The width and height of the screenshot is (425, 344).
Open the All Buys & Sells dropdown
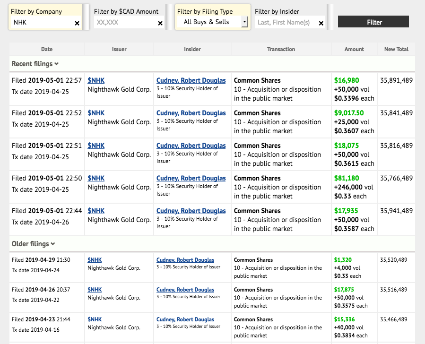pos(244,22)
